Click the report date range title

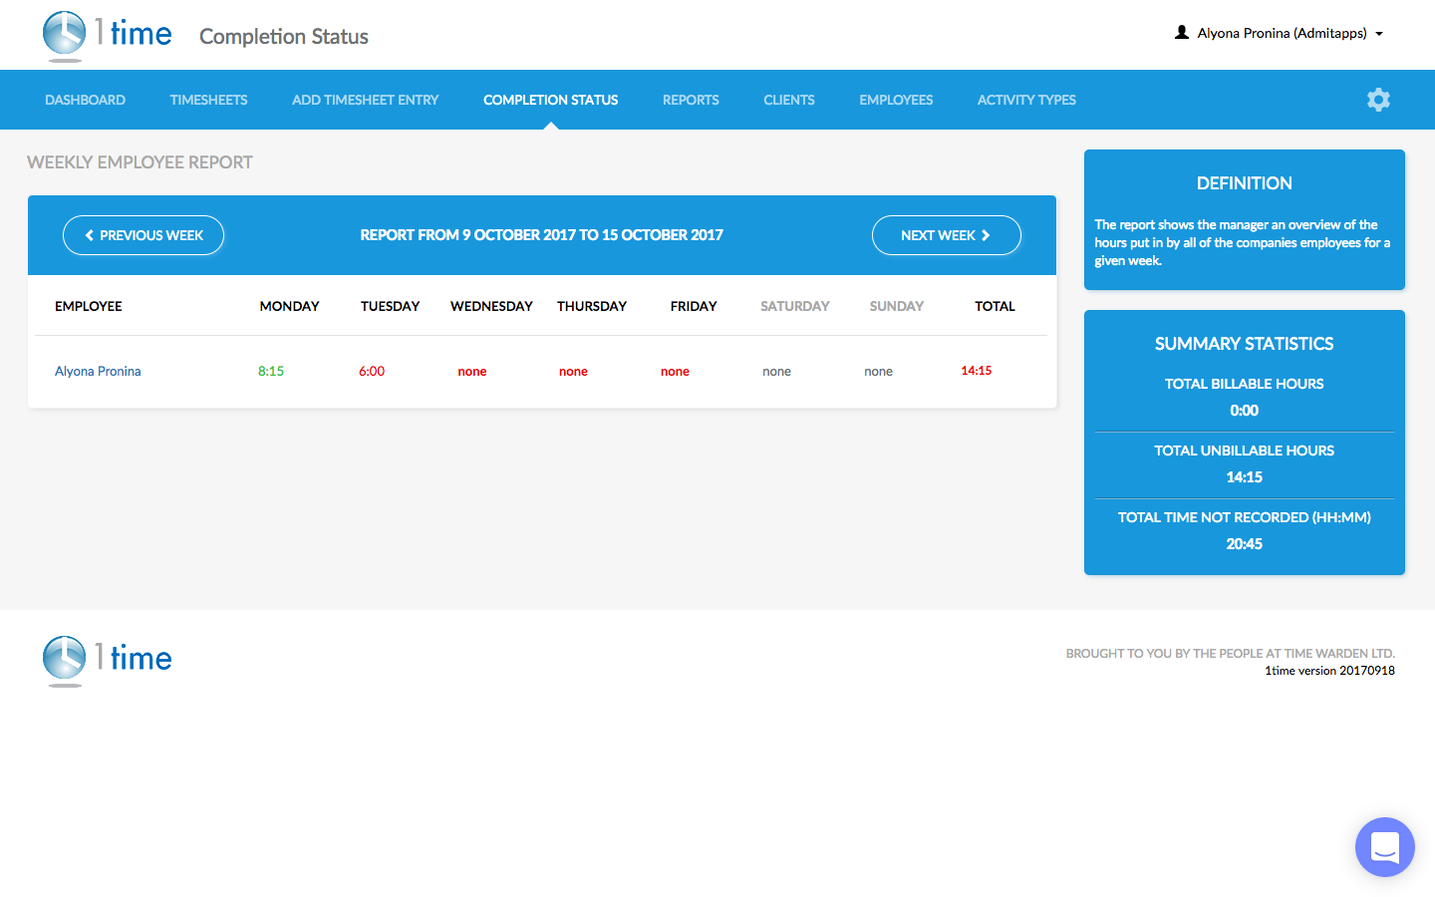click(x=542, y=235)
